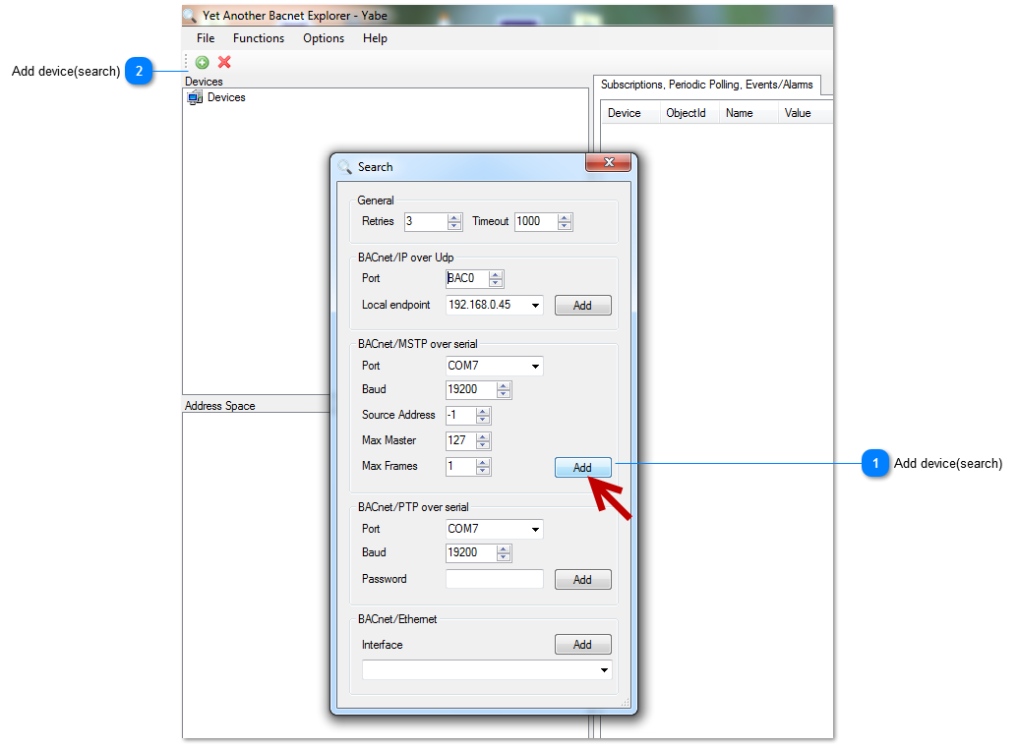The height and width of the screenshot is (747, 1018).
Task: Click the Retries spinner arrows
Action: click(x=454, y=222)
